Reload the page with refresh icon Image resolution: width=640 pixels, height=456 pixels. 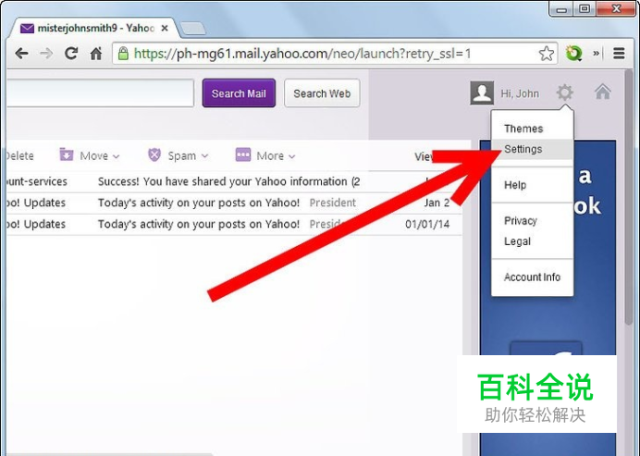[71, 53]
